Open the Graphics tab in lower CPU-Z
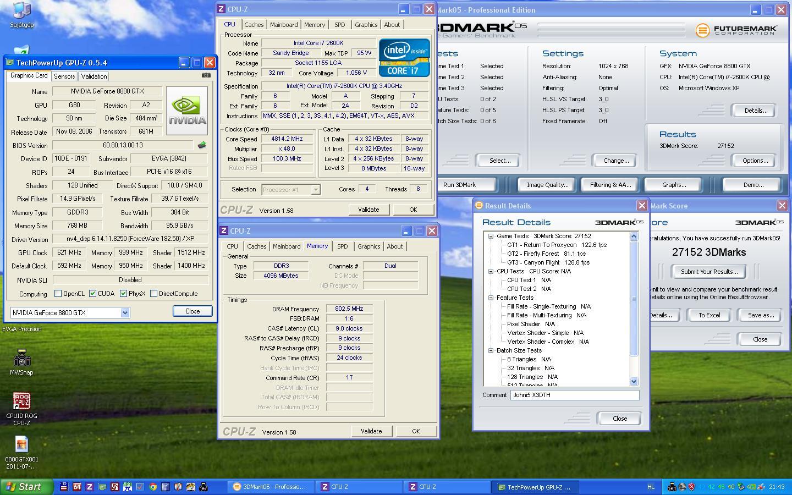Viewport: 792px width, 495px height. [x=369, y=246]
